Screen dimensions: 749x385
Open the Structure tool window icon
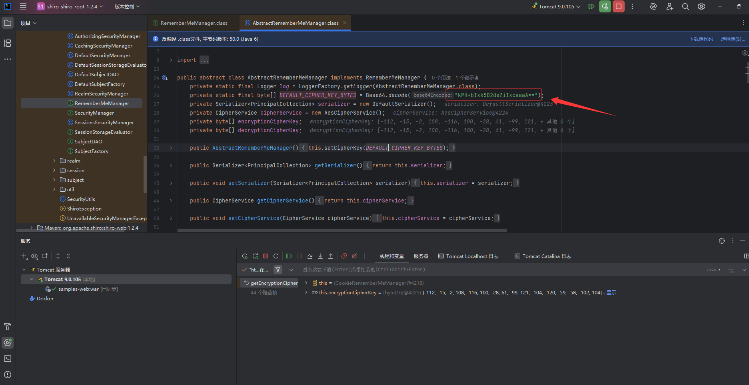(x=8, y=43)
